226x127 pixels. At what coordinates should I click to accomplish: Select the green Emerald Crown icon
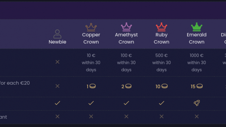click(197, 27)
